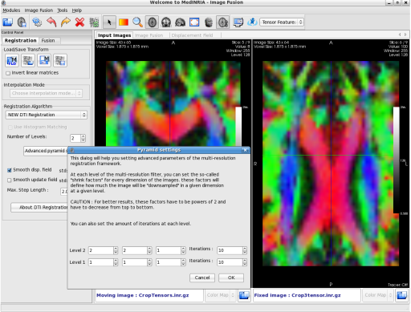Select the arrow pointer tool

coord(109,22)
